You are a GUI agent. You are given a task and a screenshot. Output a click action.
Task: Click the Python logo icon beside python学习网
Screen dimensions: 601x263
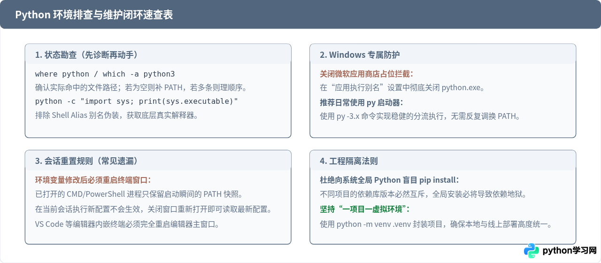pos(532,251)
